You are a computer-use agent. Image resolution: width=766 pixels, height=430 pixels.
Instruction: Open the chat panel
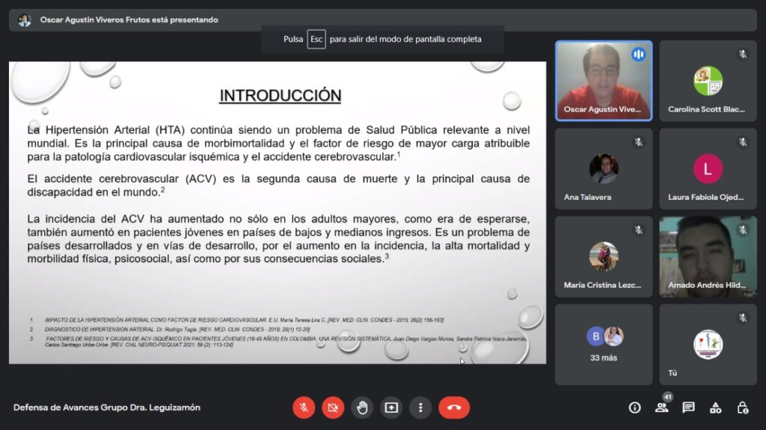click(688, 408)
